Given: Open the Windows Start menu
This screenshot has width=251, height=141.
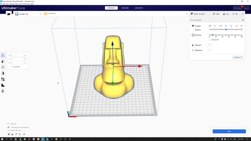Looking at the screenshot, I should [2, 139].
